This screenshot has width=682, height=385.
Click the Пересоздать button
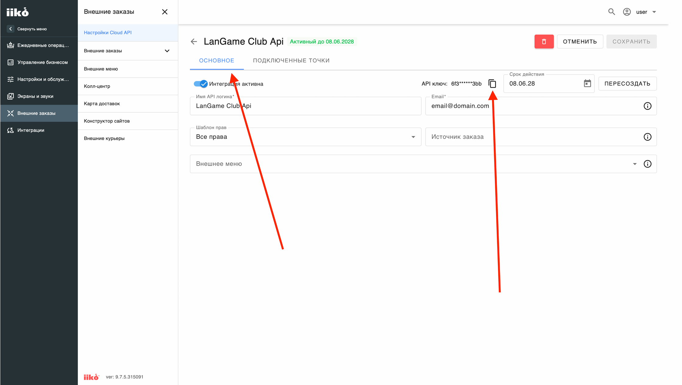tap(627, 84)
